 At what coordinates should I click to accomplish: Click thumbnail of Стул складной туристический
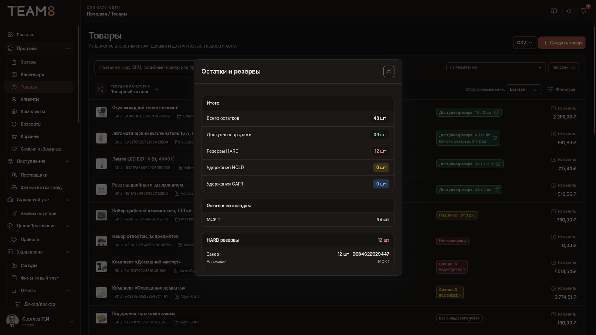click(x=101, y=112)
